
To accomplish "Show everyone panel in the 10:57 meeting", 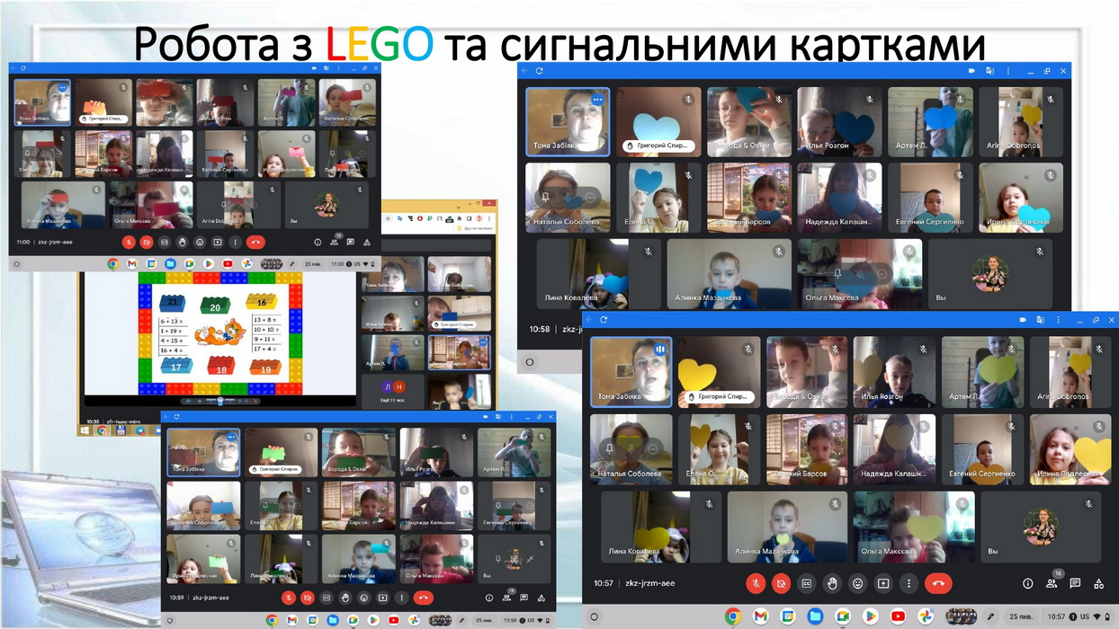I will [x=1052, y=583].
